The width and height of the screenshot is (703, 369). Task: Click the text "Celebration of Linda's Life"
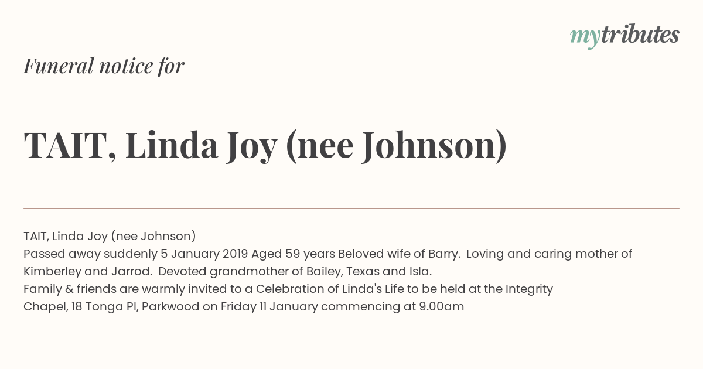pos(333,289)
